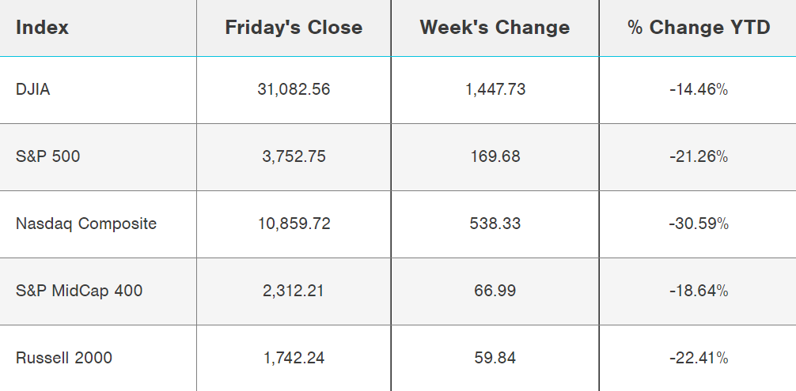Click the MidCap 400 week's change 66.99
The width and height of the screenshot is (796, 391).
(x=495, y=291)
